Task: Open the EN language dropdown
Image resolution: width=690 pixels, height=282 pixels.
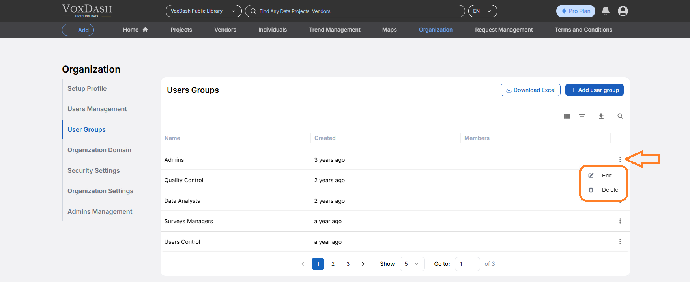Action: [x=482, y=11]
